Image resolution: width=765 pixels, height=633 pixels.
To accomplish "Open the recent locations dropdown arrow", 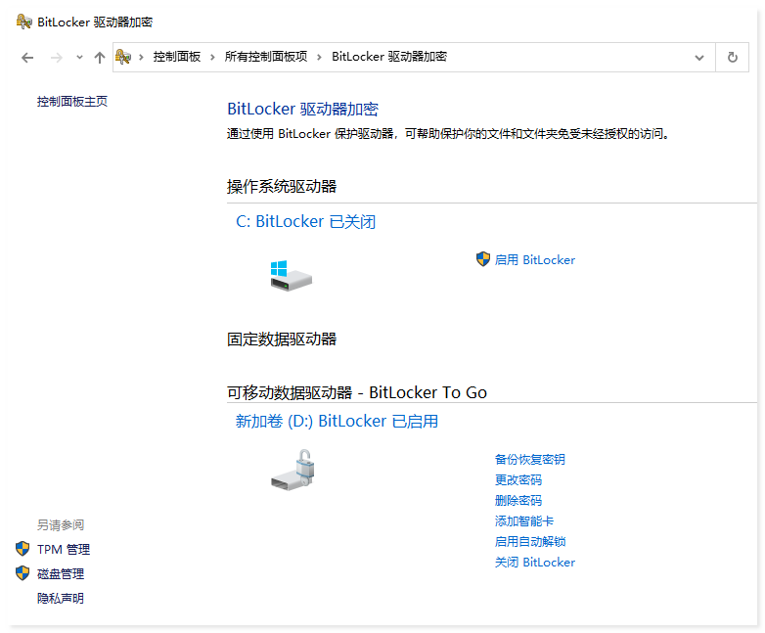I will (x=79, y=58).
